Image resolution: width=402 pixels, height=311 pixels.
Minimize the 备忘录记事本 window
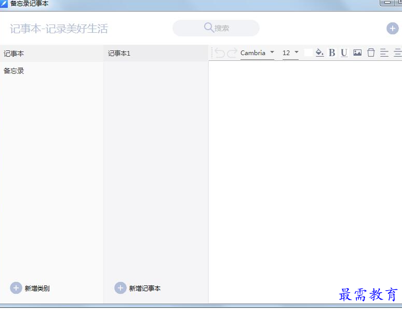point(387,3)
